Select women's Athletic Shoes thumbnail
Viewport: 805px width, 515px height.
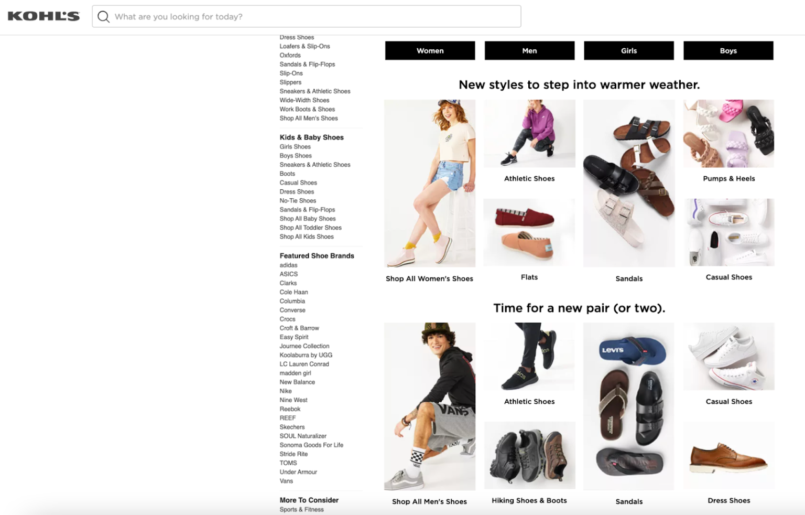tap(529, 134)
